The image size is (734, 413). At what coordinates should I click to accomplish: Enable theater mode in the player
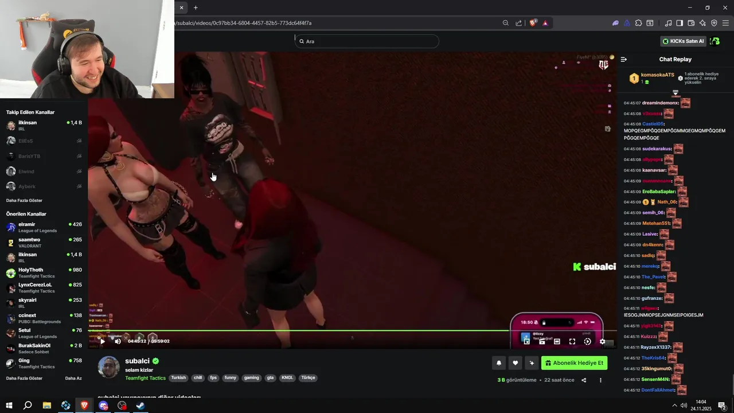557,341
